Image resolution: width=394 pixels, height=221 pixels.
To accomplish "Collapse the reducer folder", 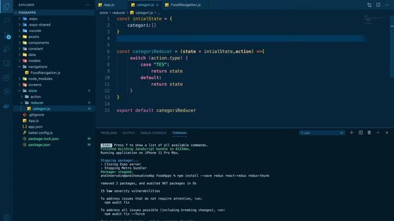I will (x=54, y=103).
